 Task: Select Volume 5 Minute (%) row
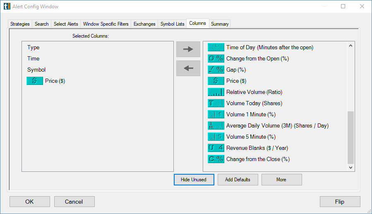[x=251, y=137]
